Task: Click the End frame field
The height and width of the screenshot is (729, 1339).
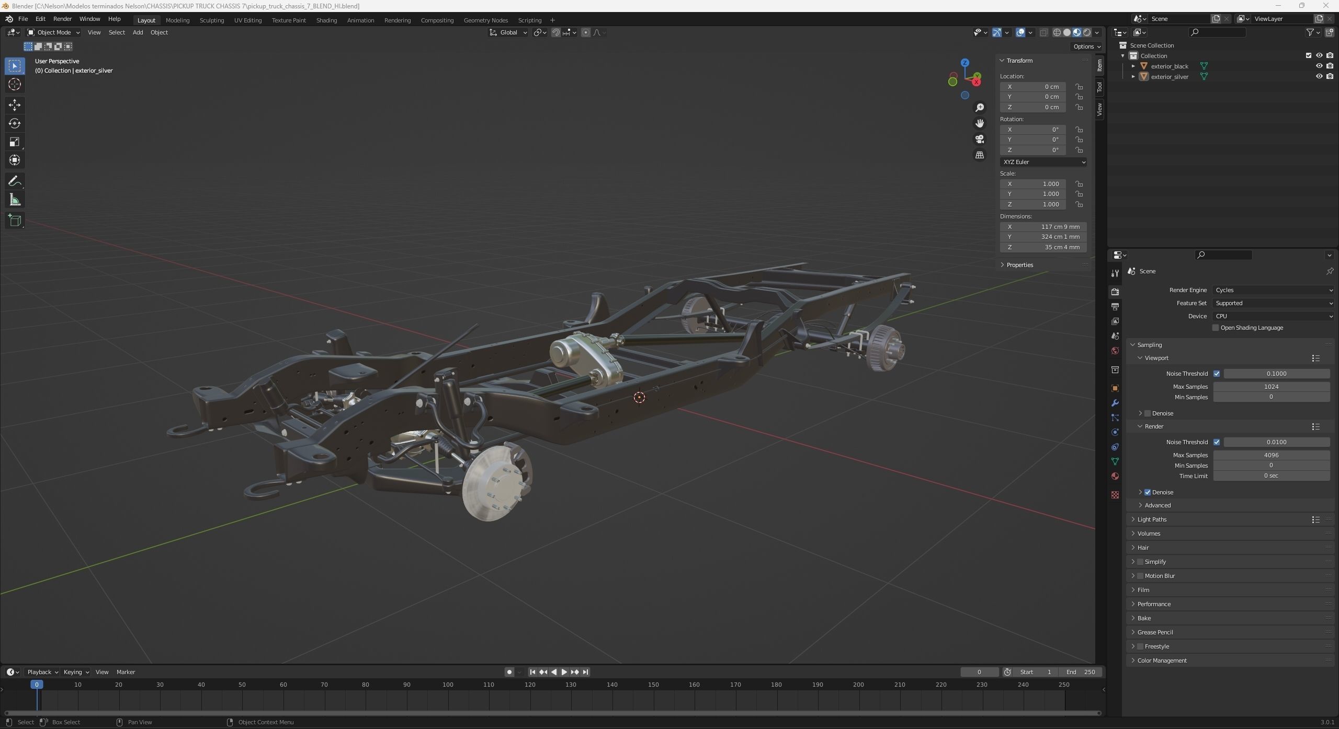Action: [x=1081, y=672]
